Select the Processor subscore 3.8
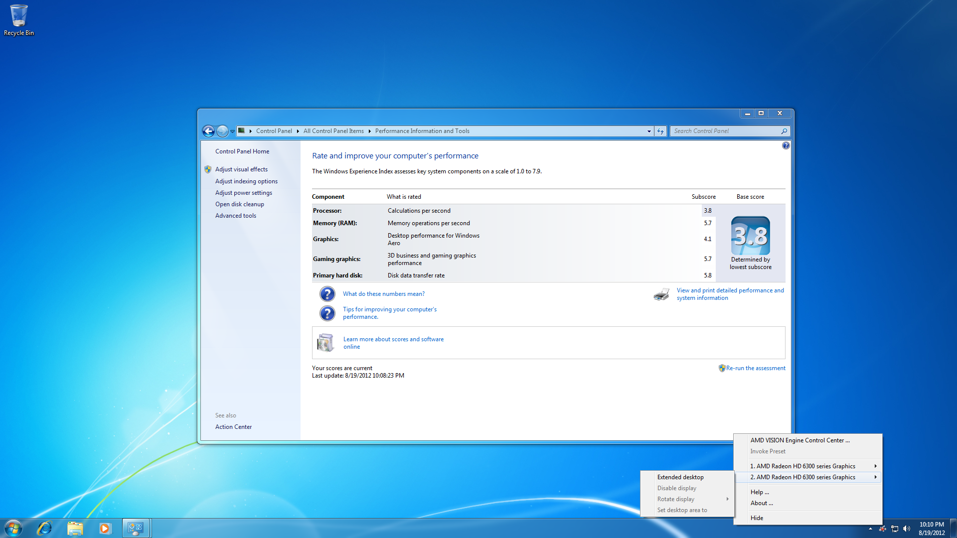The width and height of the screenshot is (957, 538). tap(708, 211)
